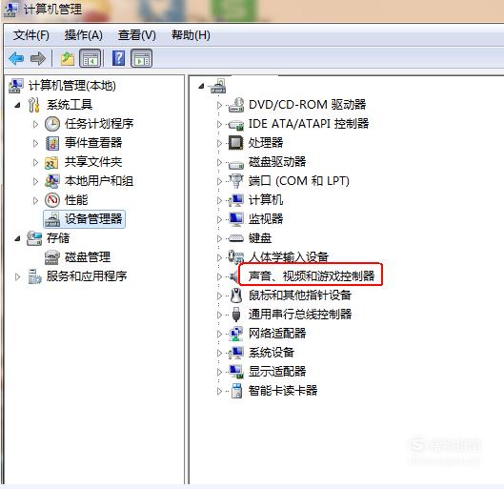504x489 pixels.
Task: Open the 查看(V) menu
Action: point(137,35)
